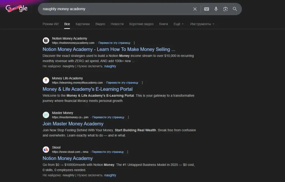Image resolution: width=285 pixels, height=182 pixels.
Task: Select the Все tab
Action: click(67, 24)
